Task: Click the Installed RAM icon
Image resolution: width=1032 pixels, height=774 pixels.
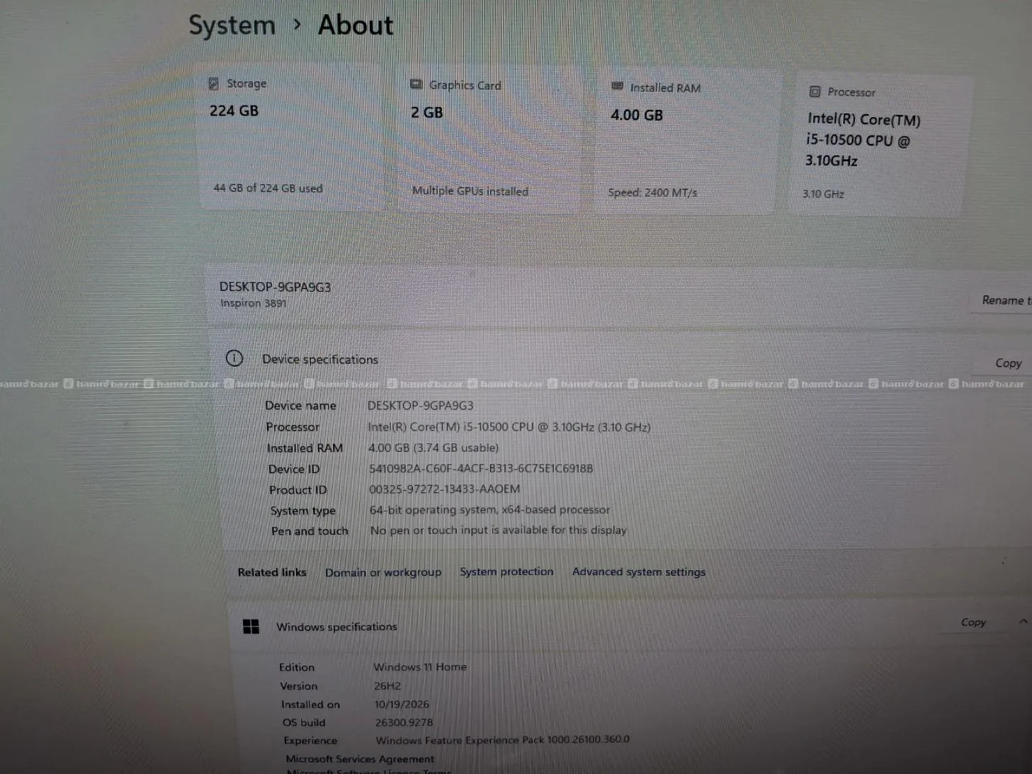Action: (618, 86)
